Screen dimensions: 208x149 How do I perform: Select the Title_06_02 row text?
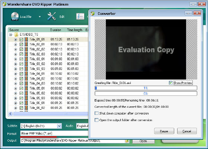(37, 108)
